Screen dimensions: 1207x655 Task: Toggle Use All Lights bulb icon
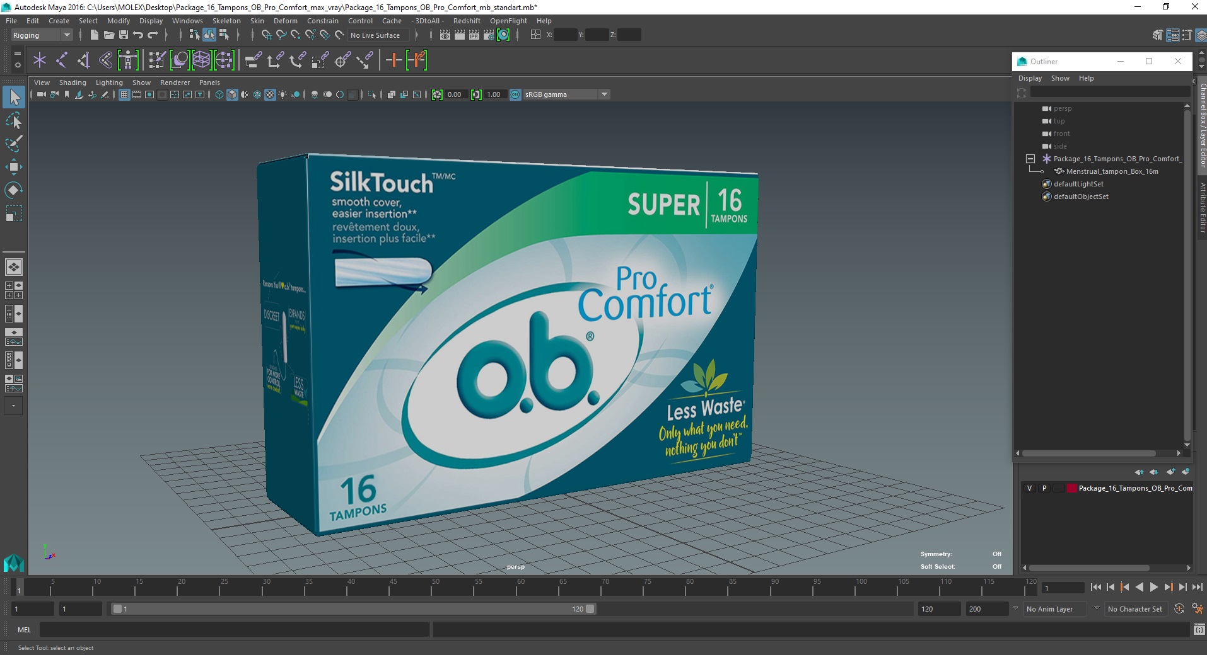pyautogui.click(x=283, y=94)
